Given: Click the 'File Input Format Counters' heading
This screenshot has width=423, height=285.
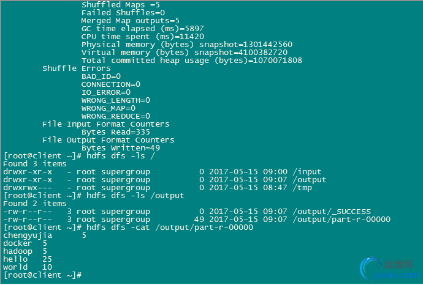Looking at the screenshot, I should click(105, 124).
